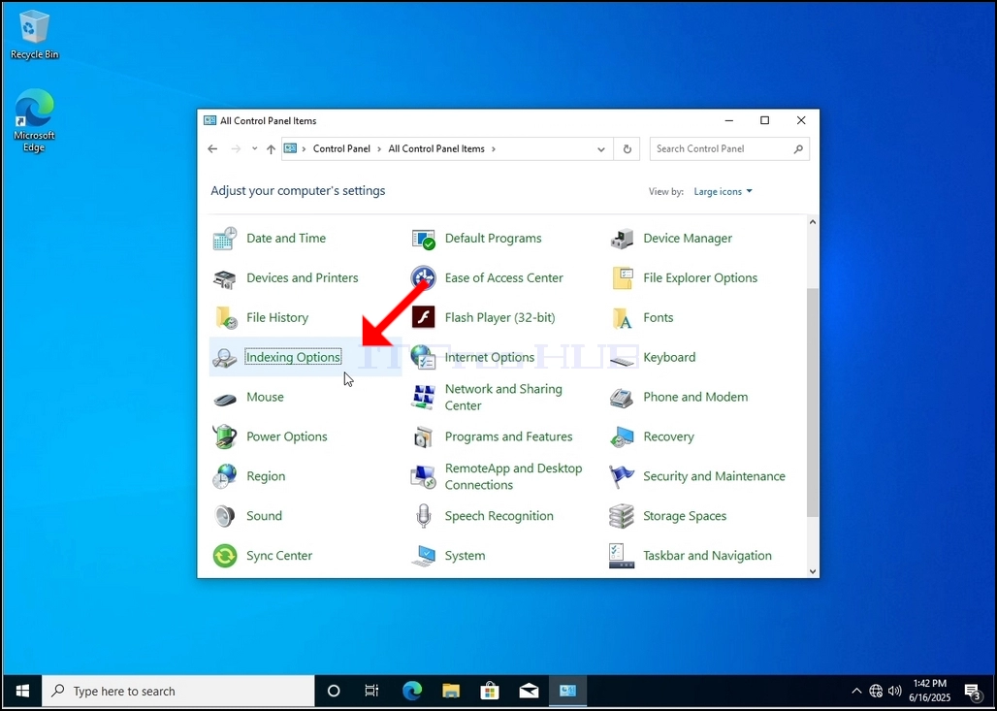Click the volume speaker tray icon

[x=894, y=691]
